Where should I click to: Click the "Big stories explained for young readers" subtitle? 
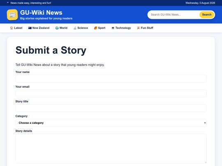point(46,18)
